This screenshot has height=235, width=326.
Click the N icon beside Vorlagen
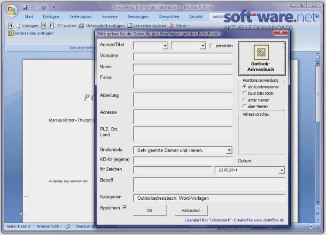click(10, 25)
